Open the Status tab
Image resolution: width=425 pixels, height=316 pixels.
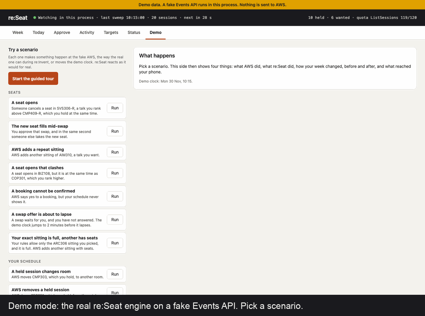[x=134, y=33]
